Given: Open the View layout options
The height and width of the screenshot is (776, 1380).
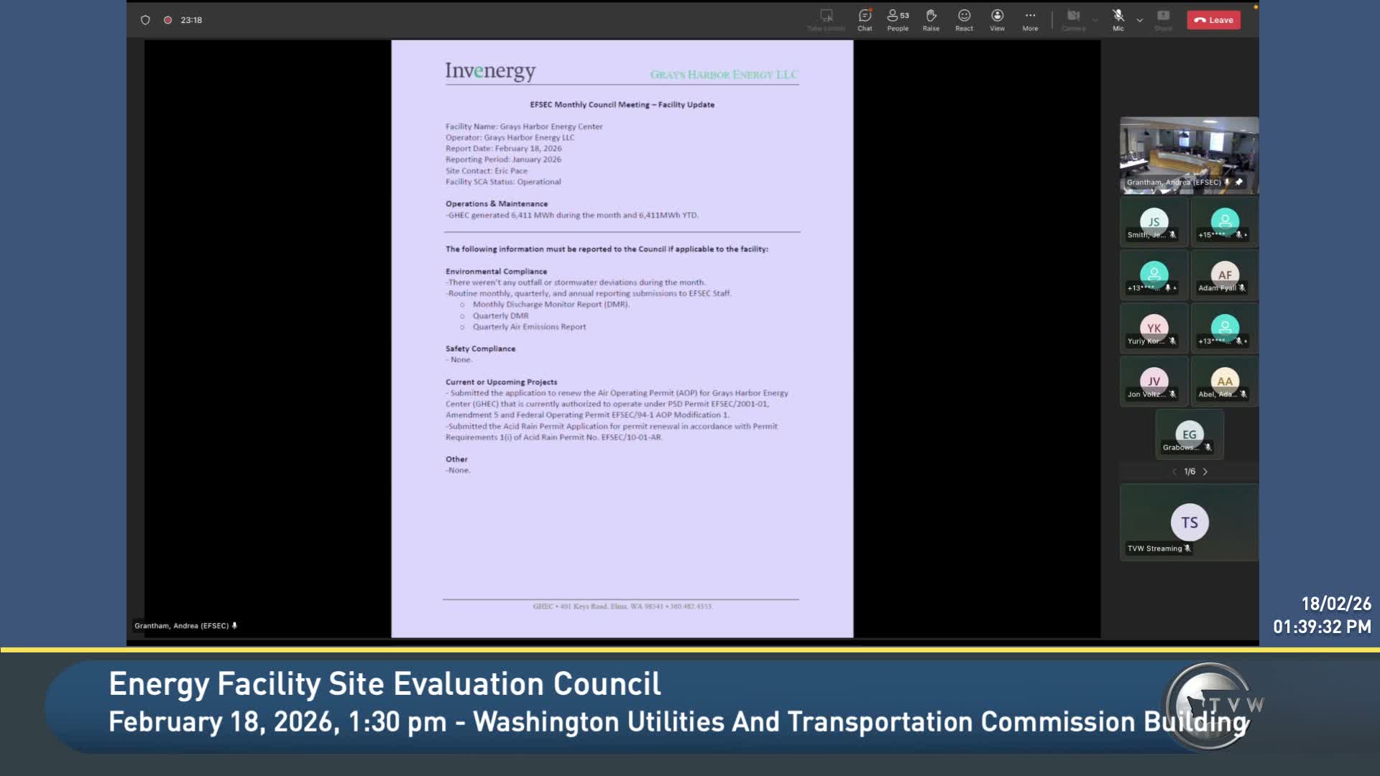Looking at the screenshot, I should click(x=997, y=19).
